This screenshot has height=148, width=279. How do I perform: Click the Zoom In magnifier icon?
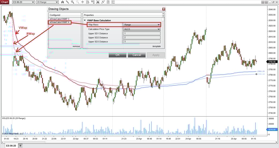click(x=72, y=2)
